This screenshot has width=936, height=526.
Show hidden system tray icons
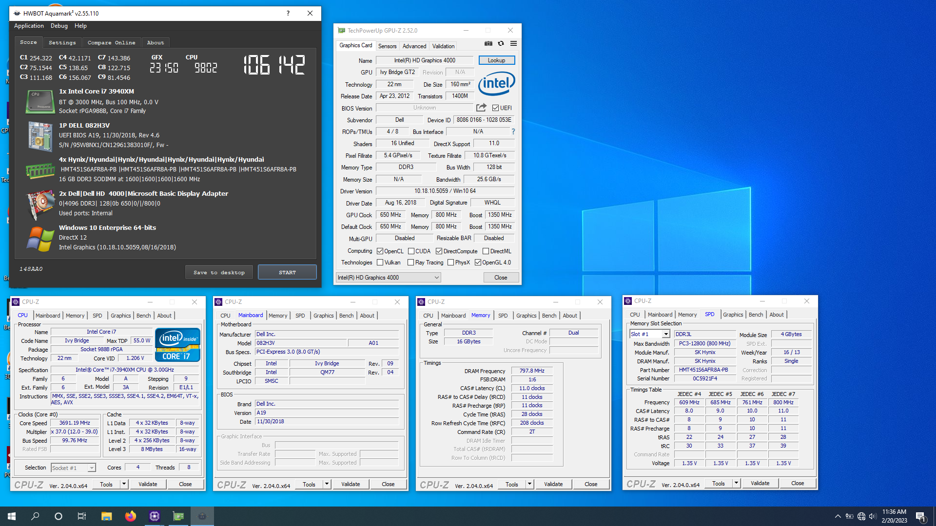click(x=838, y=516)
